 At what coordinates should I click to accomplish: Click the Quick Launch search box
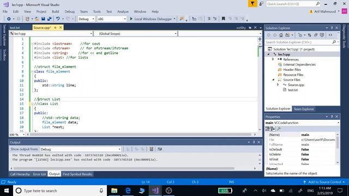(x=293, y=4)
